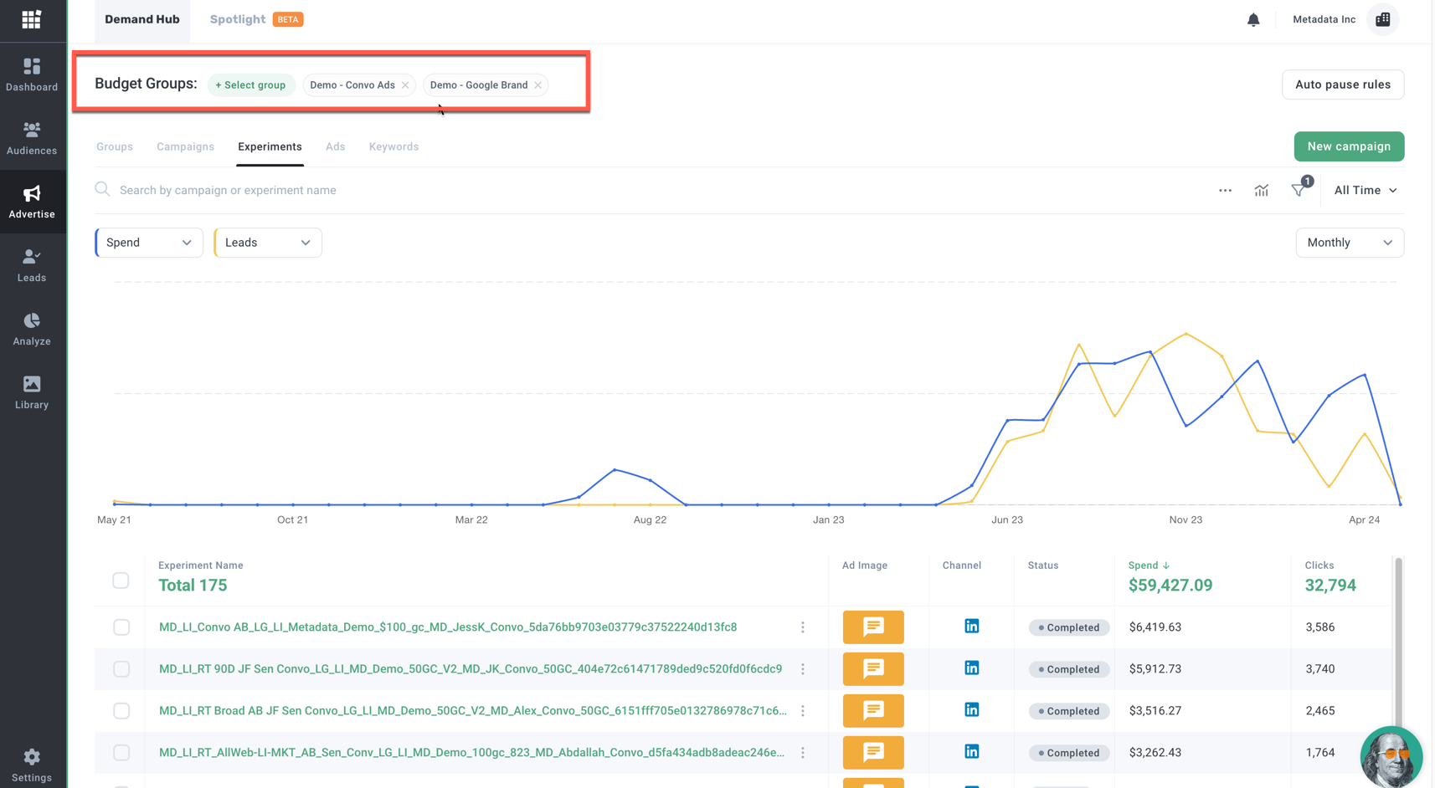Tick checkbox for MD_LI_Convo AB experiment

pos(121,627)
